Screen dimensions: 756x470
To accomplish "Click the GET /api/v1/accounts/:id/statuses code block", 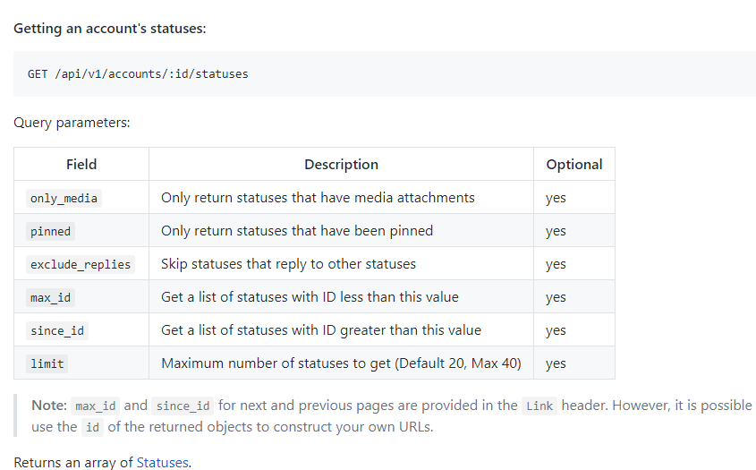I will click(138, 73).
